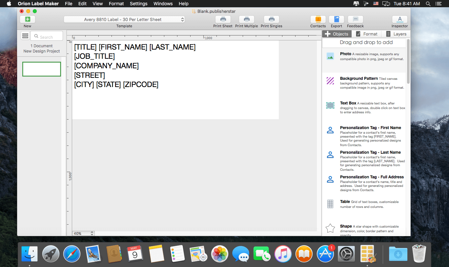Screen dimensions: 449x267
Task: Open the Edit menu
Action: tap(82, 4)
